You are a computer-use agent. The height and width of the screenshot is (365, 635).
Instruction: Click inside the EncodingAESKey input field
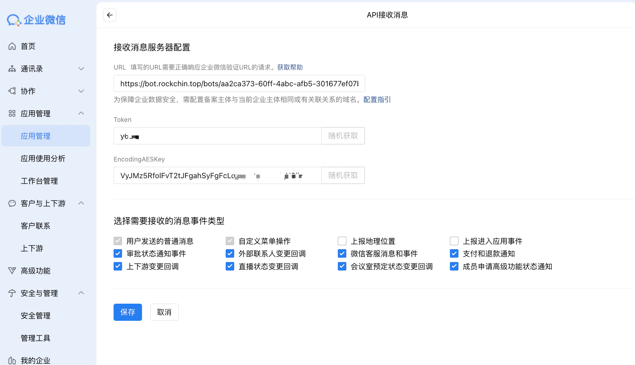(x=217, y=175)
